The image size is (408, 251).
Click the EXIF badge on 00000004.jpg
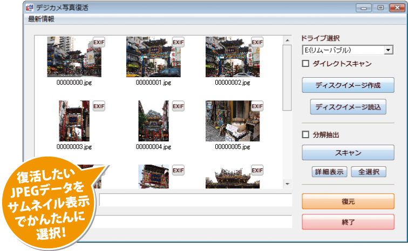tap(178, 106)
